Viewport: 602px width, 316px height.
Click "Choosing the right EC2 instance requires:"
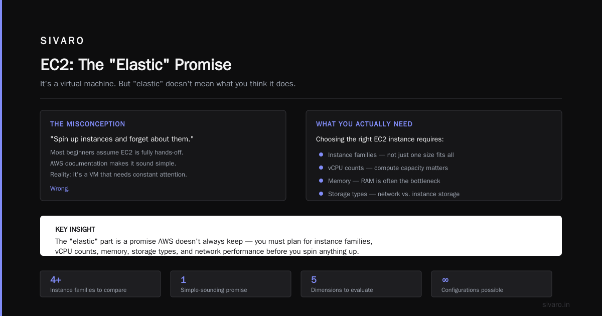coord(380,139)
